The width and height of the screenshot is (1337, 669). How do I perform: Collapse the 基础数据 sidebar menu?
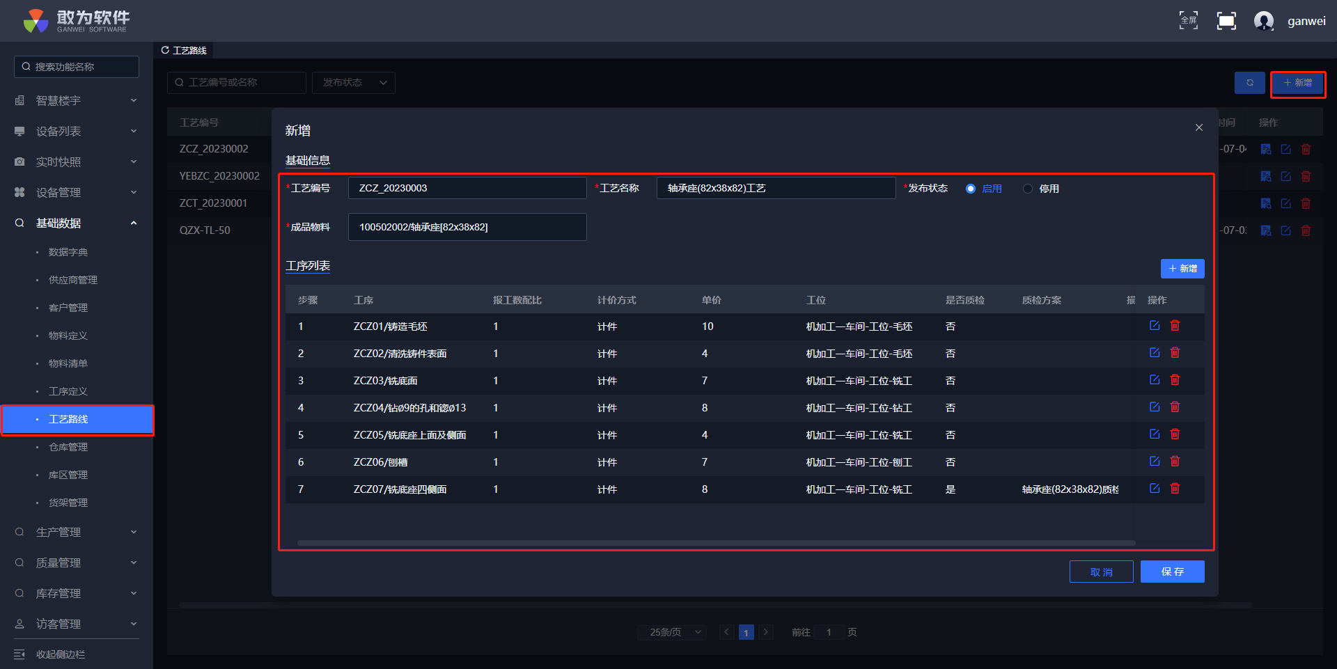point(77,223)
